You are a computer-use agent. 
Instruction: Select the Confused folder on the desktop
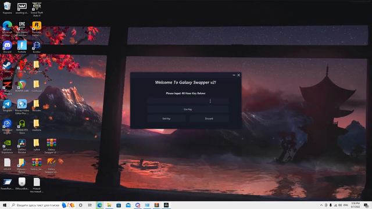pos(37,86)
